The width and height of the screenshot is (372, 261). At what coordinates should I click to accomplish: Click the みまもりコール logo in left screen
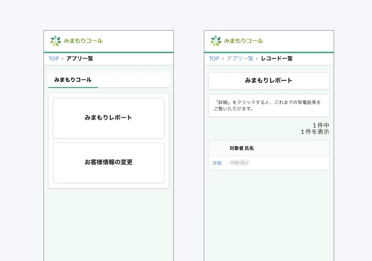(76, 41)
